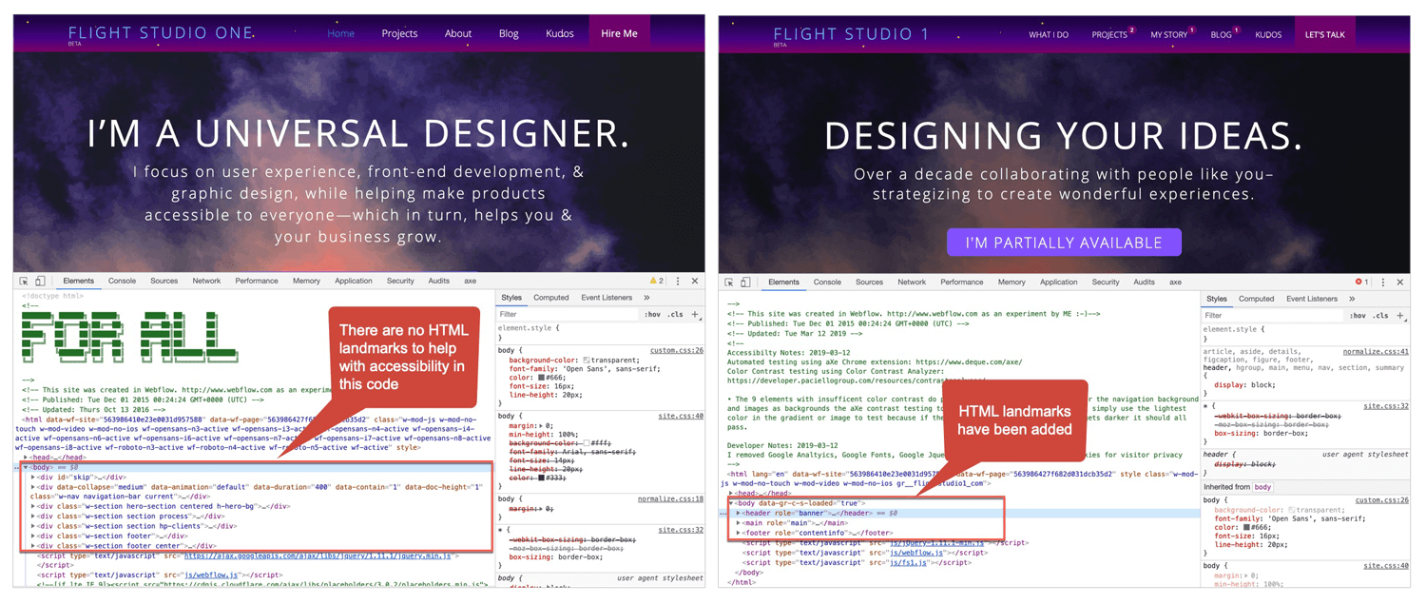
Task: Show more Styles tabs in right DevTools
Action: [x=1352, y=299]
